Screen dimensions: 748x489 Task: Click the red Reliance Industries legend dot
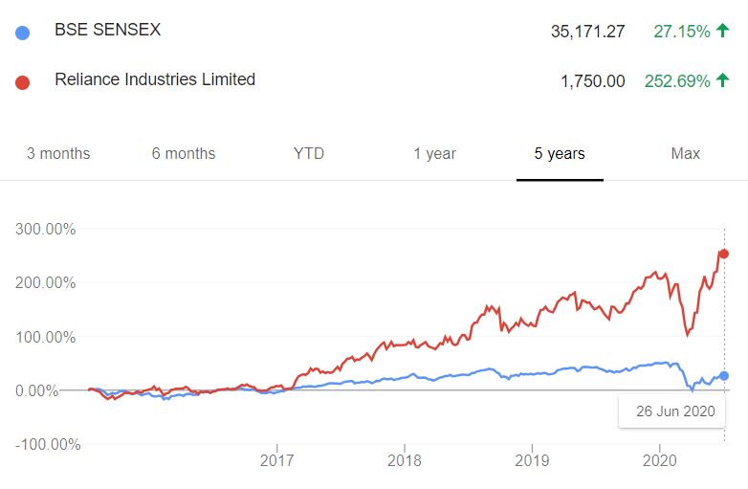[x=22, y=82]
